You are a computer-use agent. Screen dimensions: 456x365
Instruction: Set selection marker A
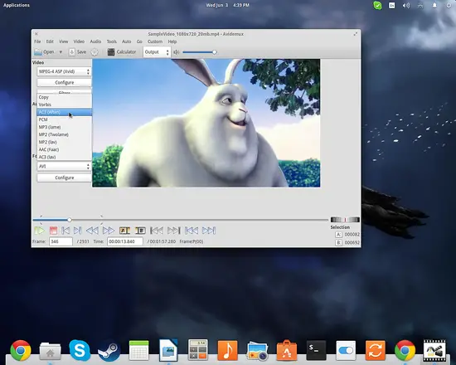[124, 231]
